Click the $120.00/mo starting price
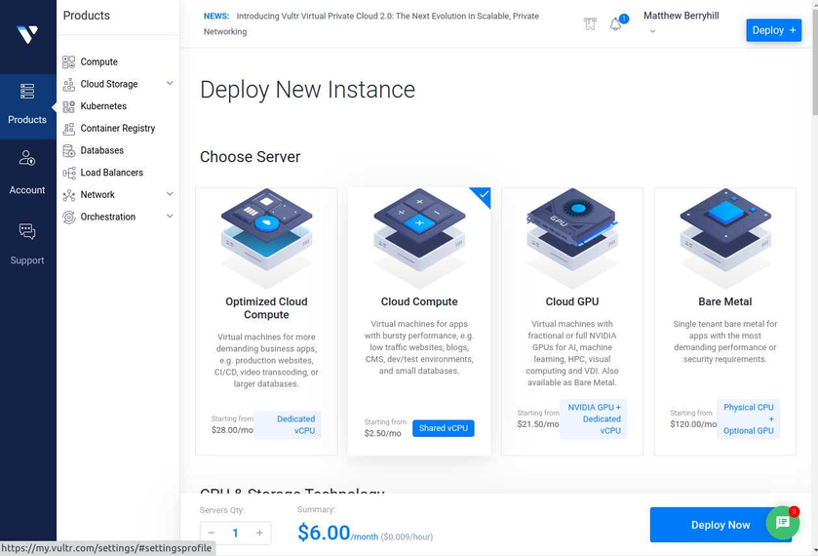This screenshot has height=556, width=818. (x=693, y=424)
